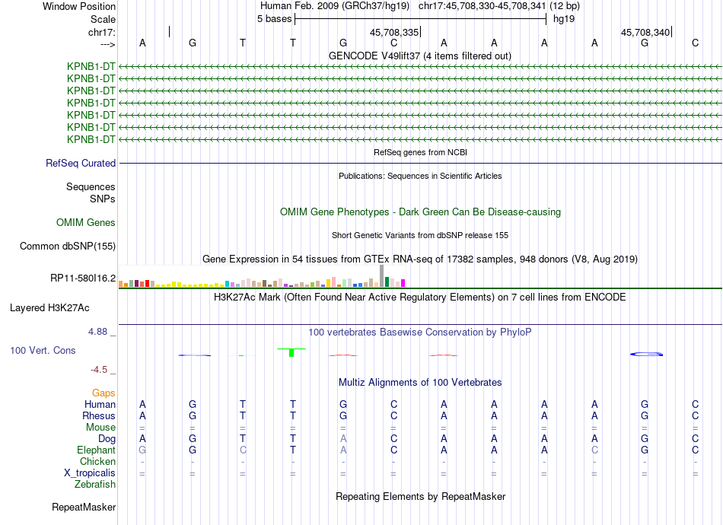Click the RefSeq Curated track label
The width and height of the screenshot is (723, 525).
(81, 163)
